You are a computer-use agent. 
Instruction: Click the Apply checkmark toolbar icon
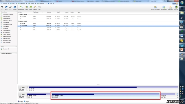pos(10,7)
